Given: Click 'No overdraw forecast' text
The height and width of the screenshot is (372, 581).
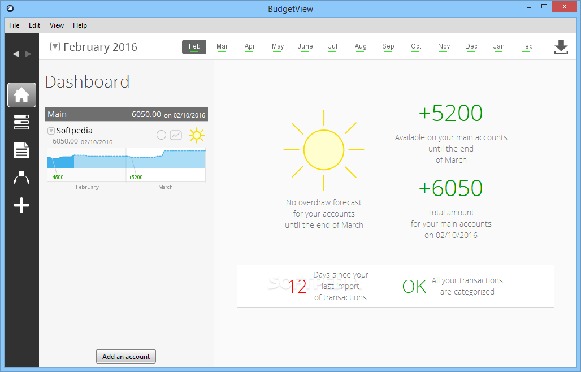Looking at the screenshot, I should (323, 202).
